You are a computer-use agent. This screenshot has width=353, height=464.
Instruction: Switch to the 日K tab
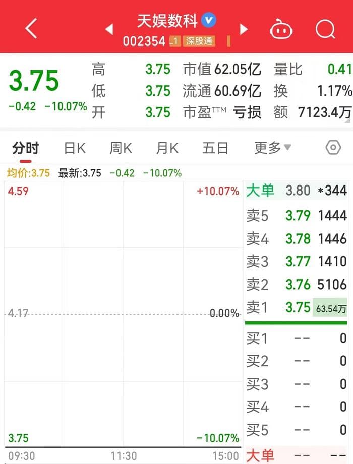coord(75,148)
